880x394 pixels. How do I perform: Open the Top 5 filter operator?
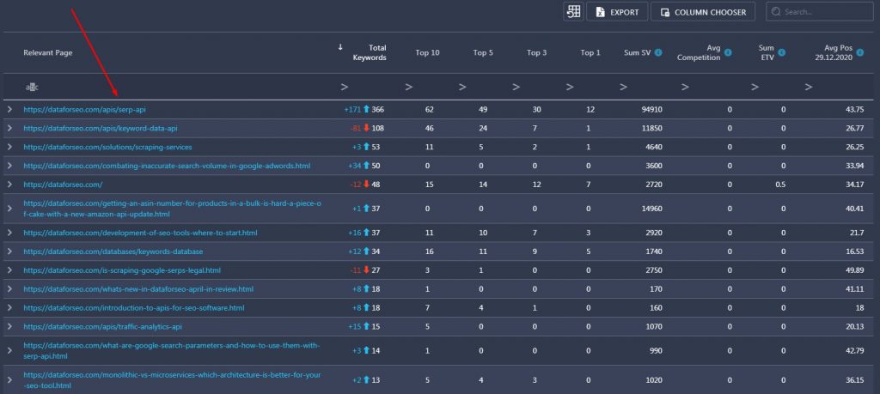click(x=462, y=87)
